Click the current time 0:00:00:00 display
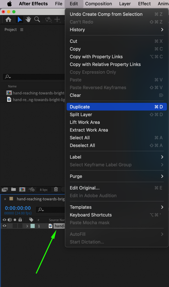 tap(18, 208)
